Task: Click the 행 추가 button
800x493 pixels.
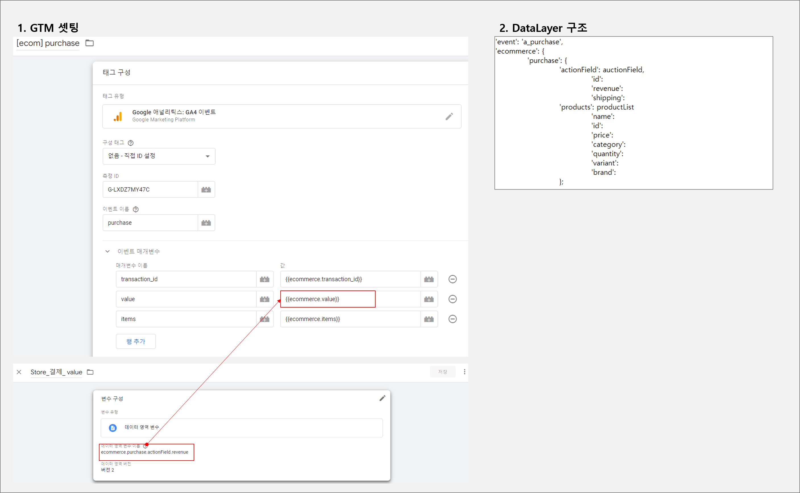Action: [x=136, y=341]
